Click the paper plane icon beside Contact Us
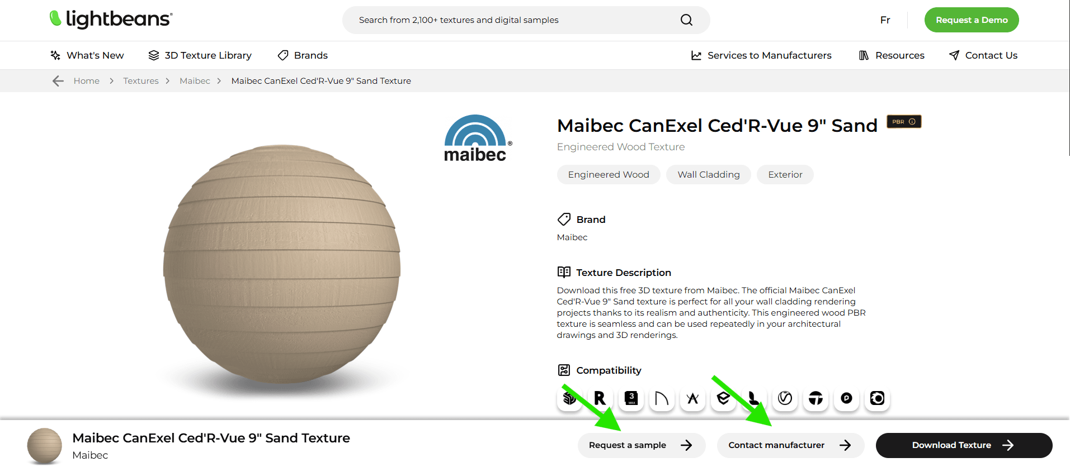This screenshot has height=467, width=1070. 954,55
